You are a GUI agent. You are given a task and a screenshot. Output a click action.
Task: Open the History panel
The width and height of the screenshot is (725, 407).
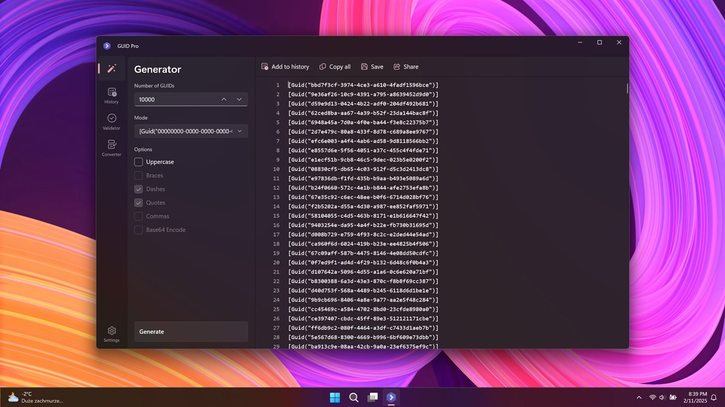pyautogui.click(x=111, y=95)
